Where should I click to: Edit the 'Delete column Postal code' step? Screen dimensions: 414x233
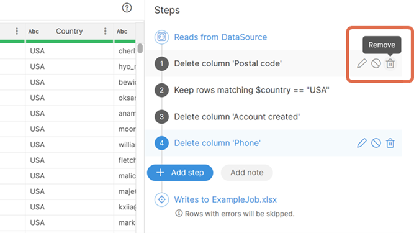point(362,63)
